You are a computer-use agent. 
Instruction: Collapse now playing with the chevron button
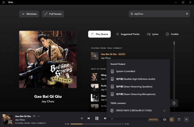coord(186,119)
